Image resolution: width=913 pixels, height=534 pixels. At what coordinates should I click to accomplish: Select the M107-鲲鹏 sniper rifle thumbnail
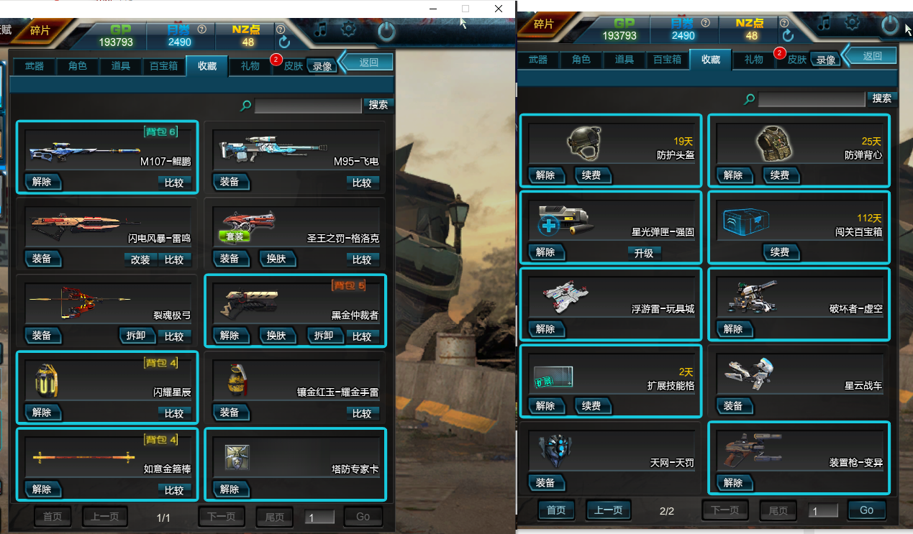[x=85, y=151]
